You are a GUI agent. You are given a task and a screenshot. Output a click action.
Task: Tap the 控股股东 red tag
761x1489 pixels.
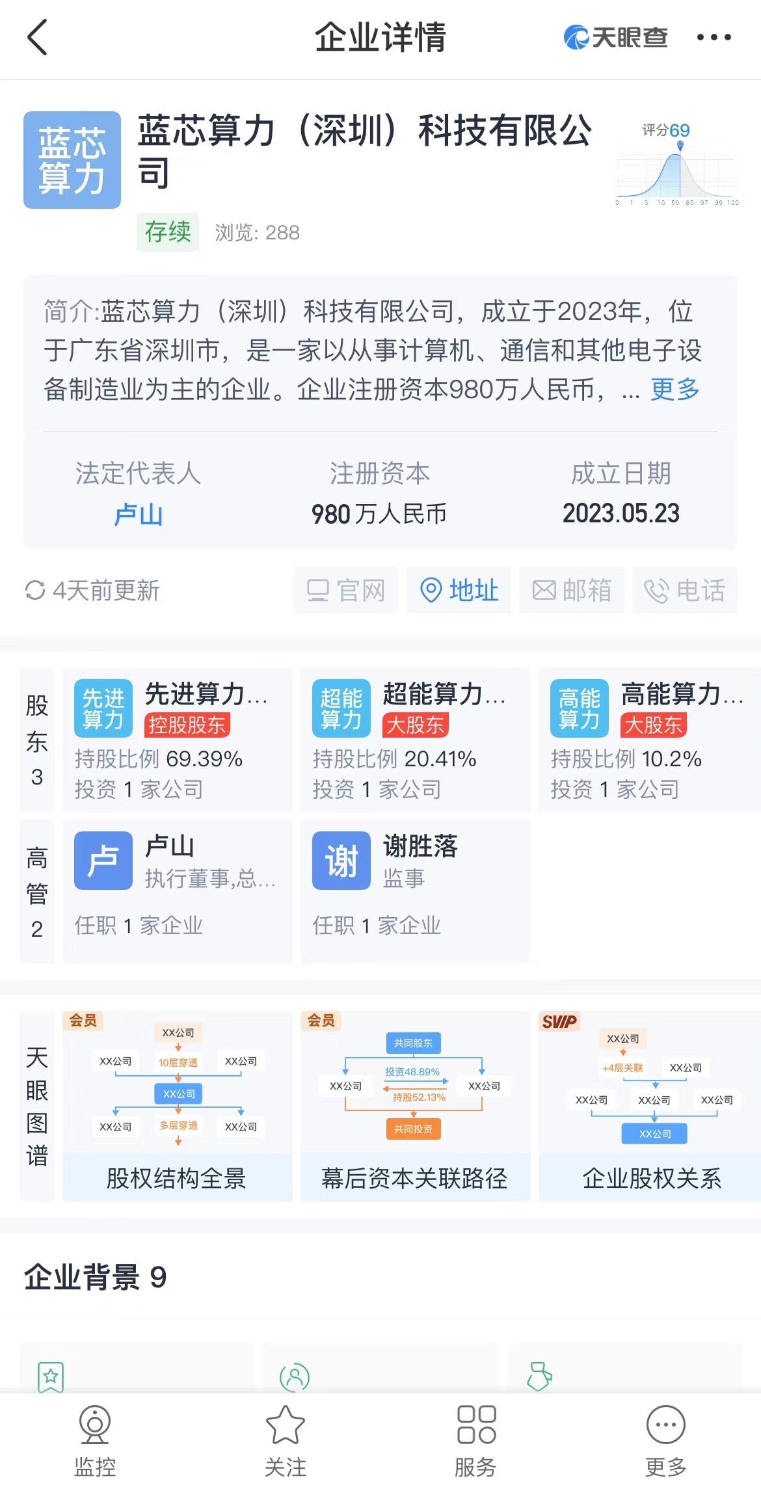(187, 725)
